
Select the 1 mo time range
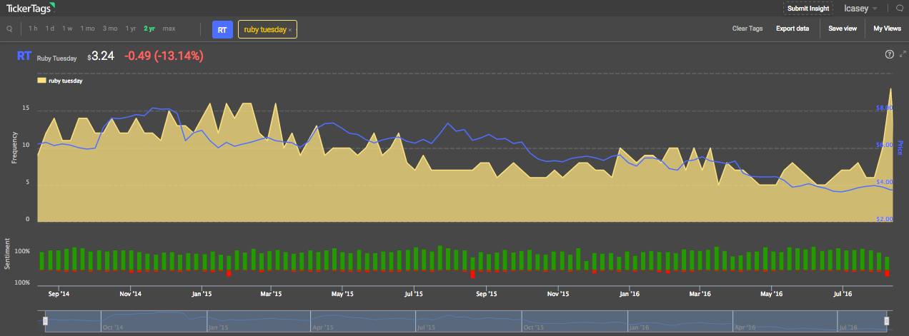point(87,29)
